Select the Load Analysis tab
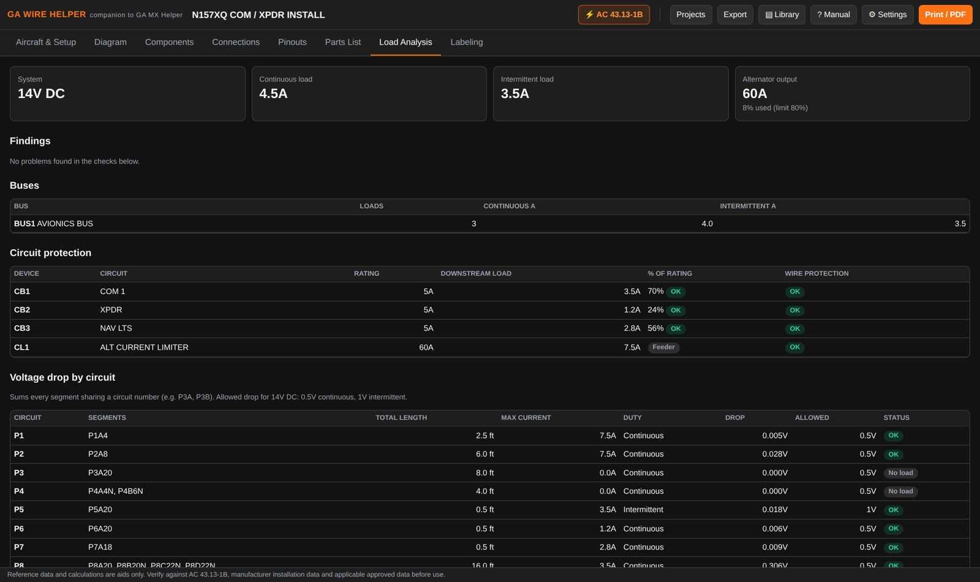This screenshot has width=980, height=582. pos(405,42)
